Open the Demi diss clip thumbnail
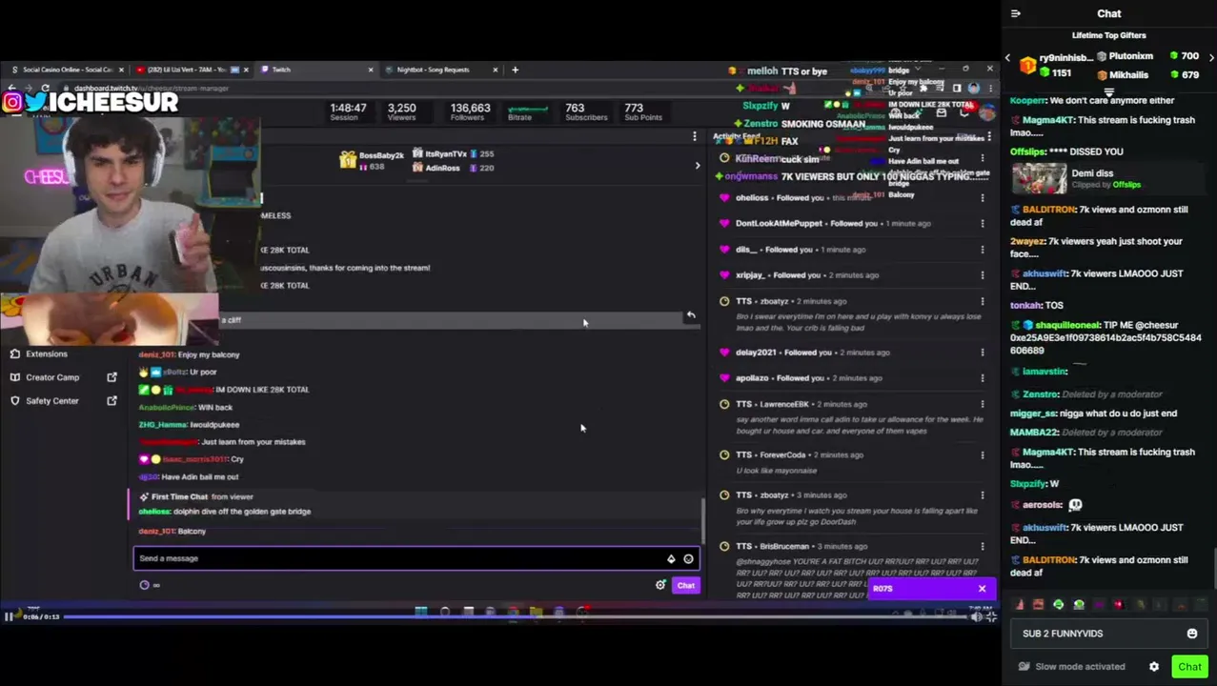The width and height of the screenshot is (1217, 686). pos(1039,178)
